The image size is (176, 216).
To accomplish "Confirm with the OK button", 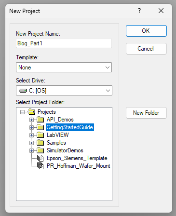I will (x=146, y=31).
